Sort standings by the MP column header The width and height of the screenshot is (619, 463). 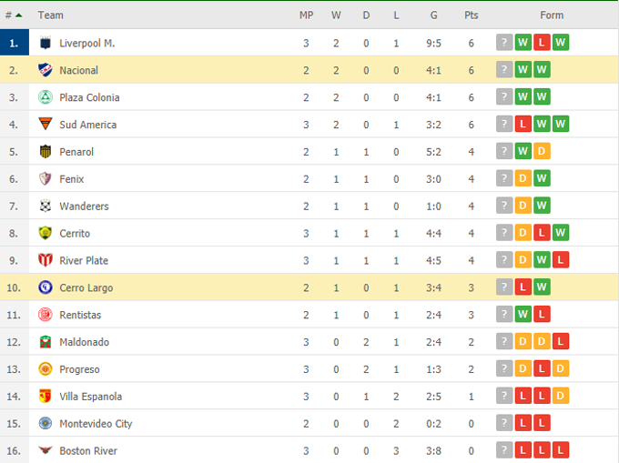pyautogui.click(x=306, y=15)
